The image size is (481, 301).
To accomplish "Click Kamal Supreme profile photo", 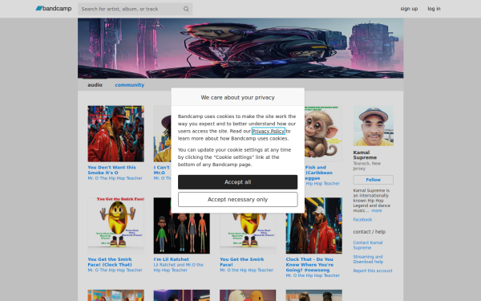I will point(373,126).
